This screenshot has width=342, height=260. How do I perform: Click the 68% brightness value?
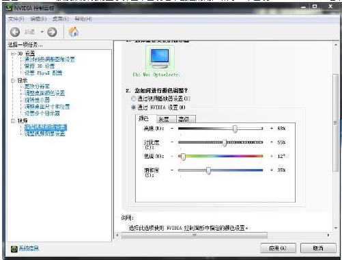[281, 129]
